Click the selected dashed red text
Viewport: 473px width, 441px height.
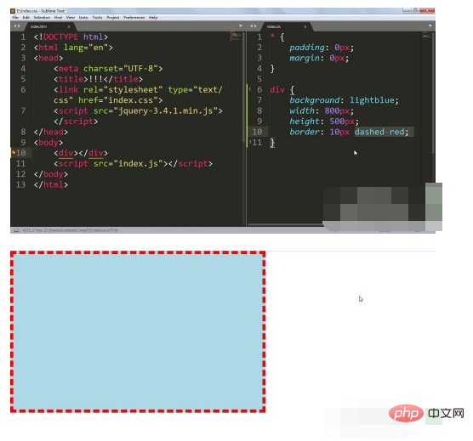pyautogui.click(x=381, y=132)
